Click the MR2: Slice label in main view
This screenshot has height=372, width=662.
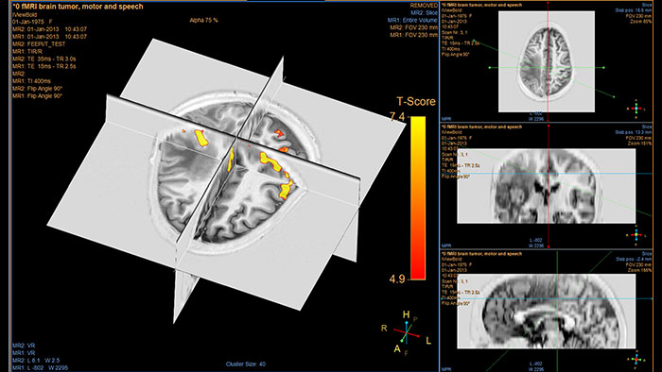(x=425, y=12)
